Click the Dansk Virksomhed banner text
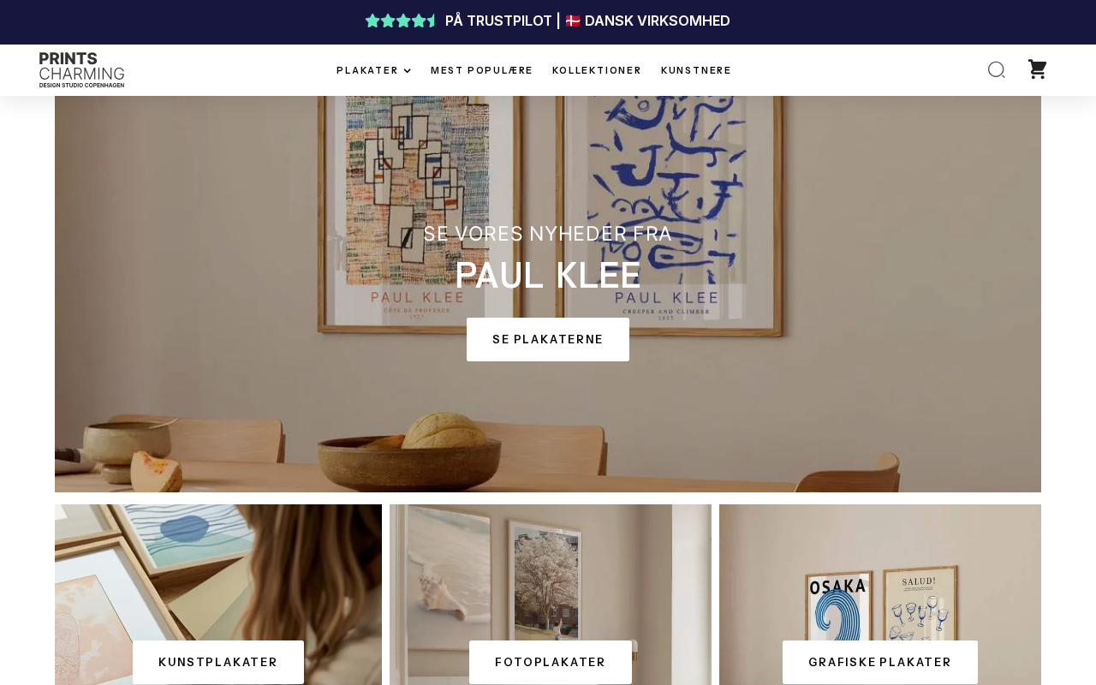This screenshot has width=1096, height=685. click(658, 21)
